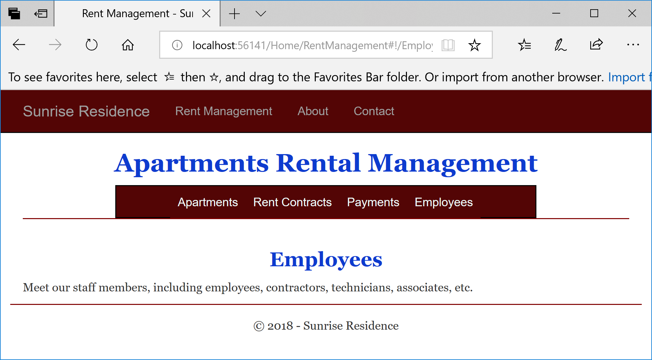Click the 'Meet our staff members' paragraph
Image resolution: width=652 pixels, height=360 pixels.
(248, 287)
